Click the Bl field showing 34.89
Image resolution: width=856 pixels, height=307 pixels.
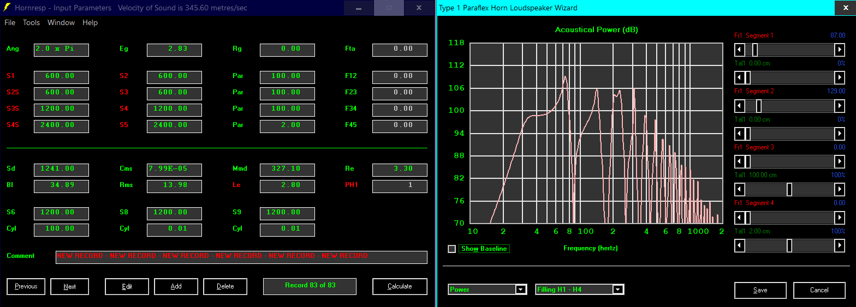click(61, 186)
